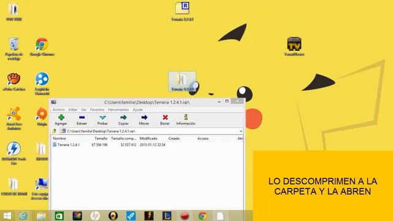This screenshot has height=221, width=393.
Task: Sort by the Nombre column header
Action: click(60, 138)
